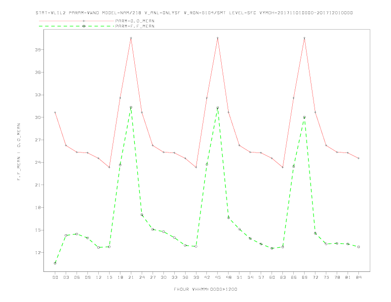Click the y-axis tick label 30
This screenshot has width=391, height=302.
pyautogui.click(x=38, y=117)
